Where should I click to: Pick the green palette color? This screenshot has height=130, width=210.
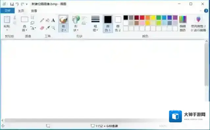[x=159, y=17]
